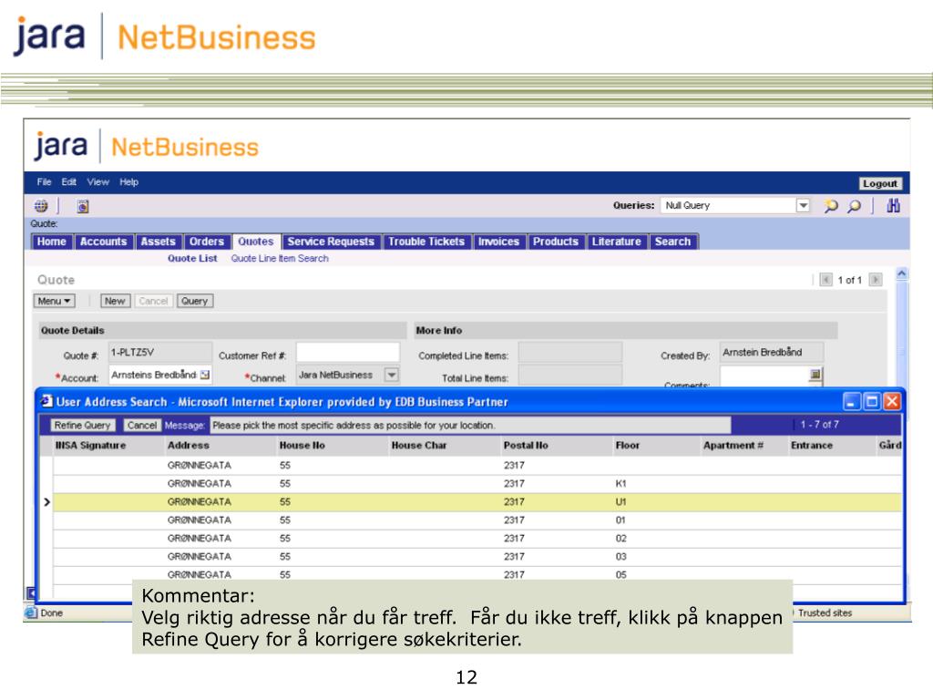This screenshot has width=933, height=700.
Task: Open the Channel dropdown arrow
Action: coord(392,375)
